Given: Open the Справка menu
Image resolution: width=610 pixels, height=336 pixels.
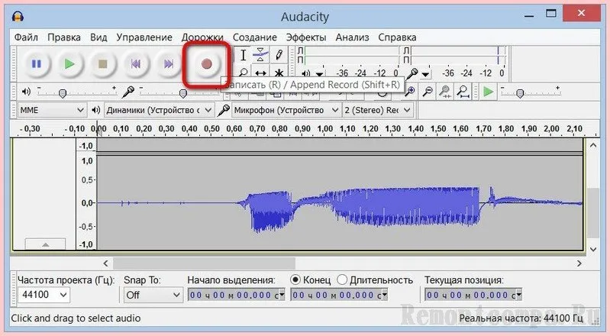Looking at the screenshot, I should 397,37.
